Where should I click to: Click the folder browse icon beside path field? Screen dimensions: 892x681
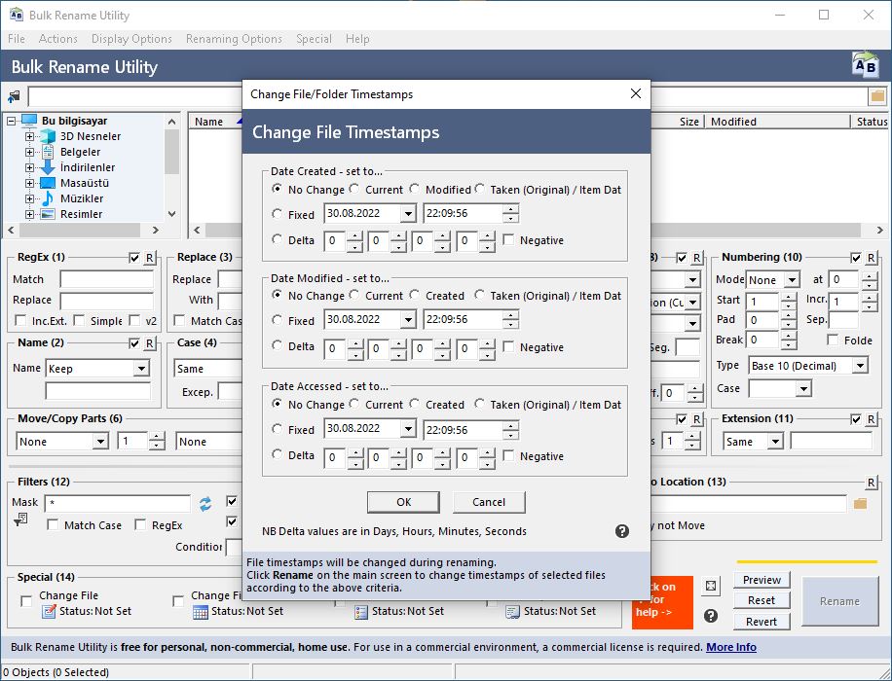(877, 96)
